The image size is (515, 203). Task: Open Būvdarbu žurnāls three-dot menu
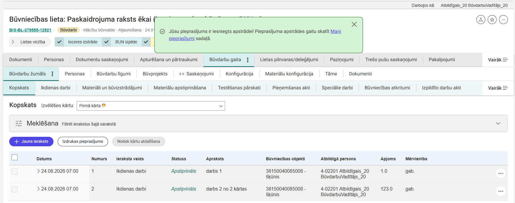coord(52,74)
